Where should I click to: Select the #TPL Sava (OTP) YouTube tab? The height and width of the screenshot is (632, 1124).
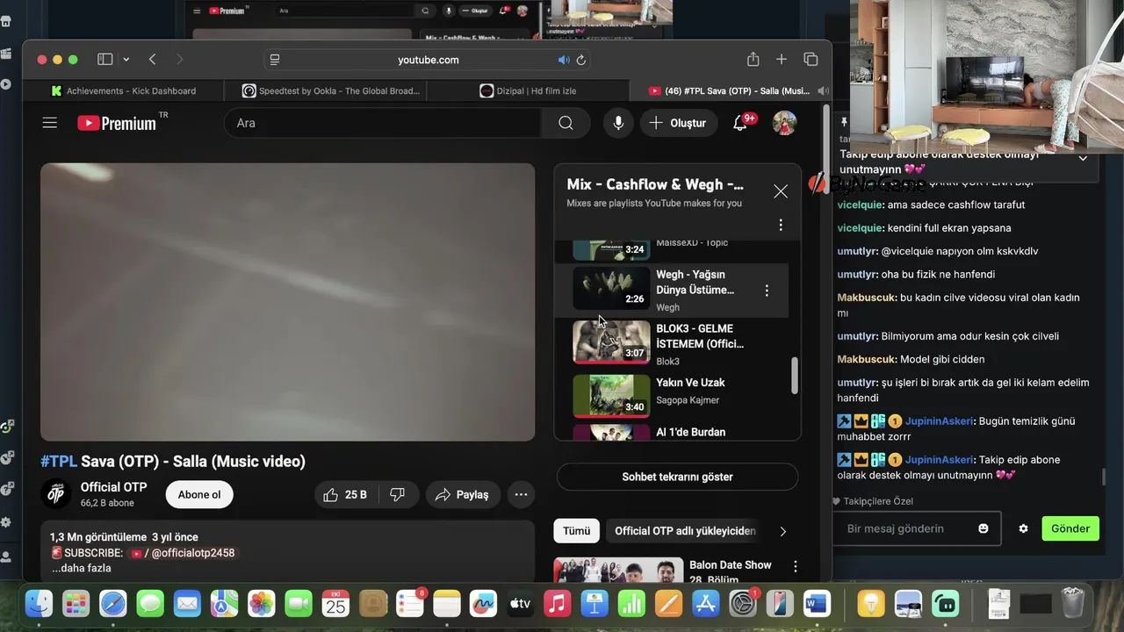tap(730, 90)
